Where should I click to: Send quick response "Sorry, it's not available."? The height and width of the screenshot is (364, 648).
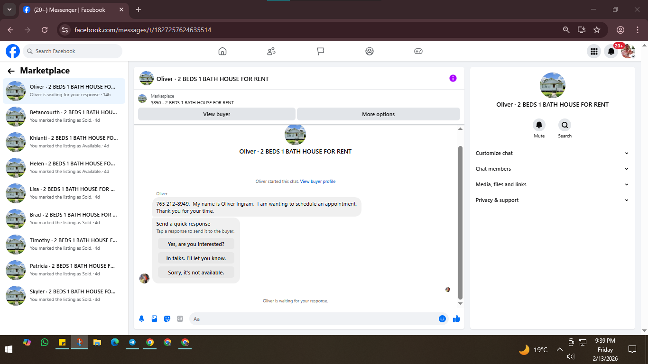tap(196, 273)
